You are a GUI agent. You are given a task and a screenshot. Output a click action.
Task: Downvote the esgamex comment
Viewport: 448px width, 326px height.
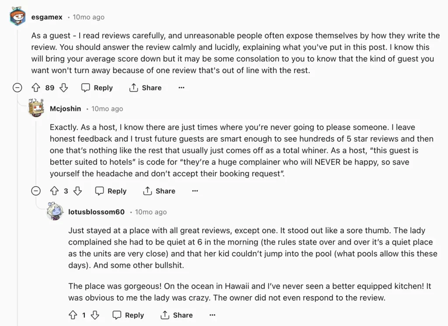pos(64,88)
